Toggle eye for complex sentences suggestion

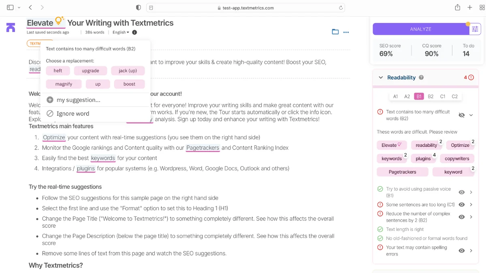coord(461,217)
